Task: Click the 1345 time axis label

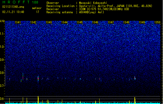Action: point(80,22)
